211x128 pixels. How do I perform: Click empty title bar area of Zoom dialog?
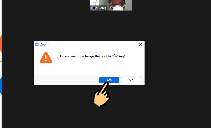point(92,44)
